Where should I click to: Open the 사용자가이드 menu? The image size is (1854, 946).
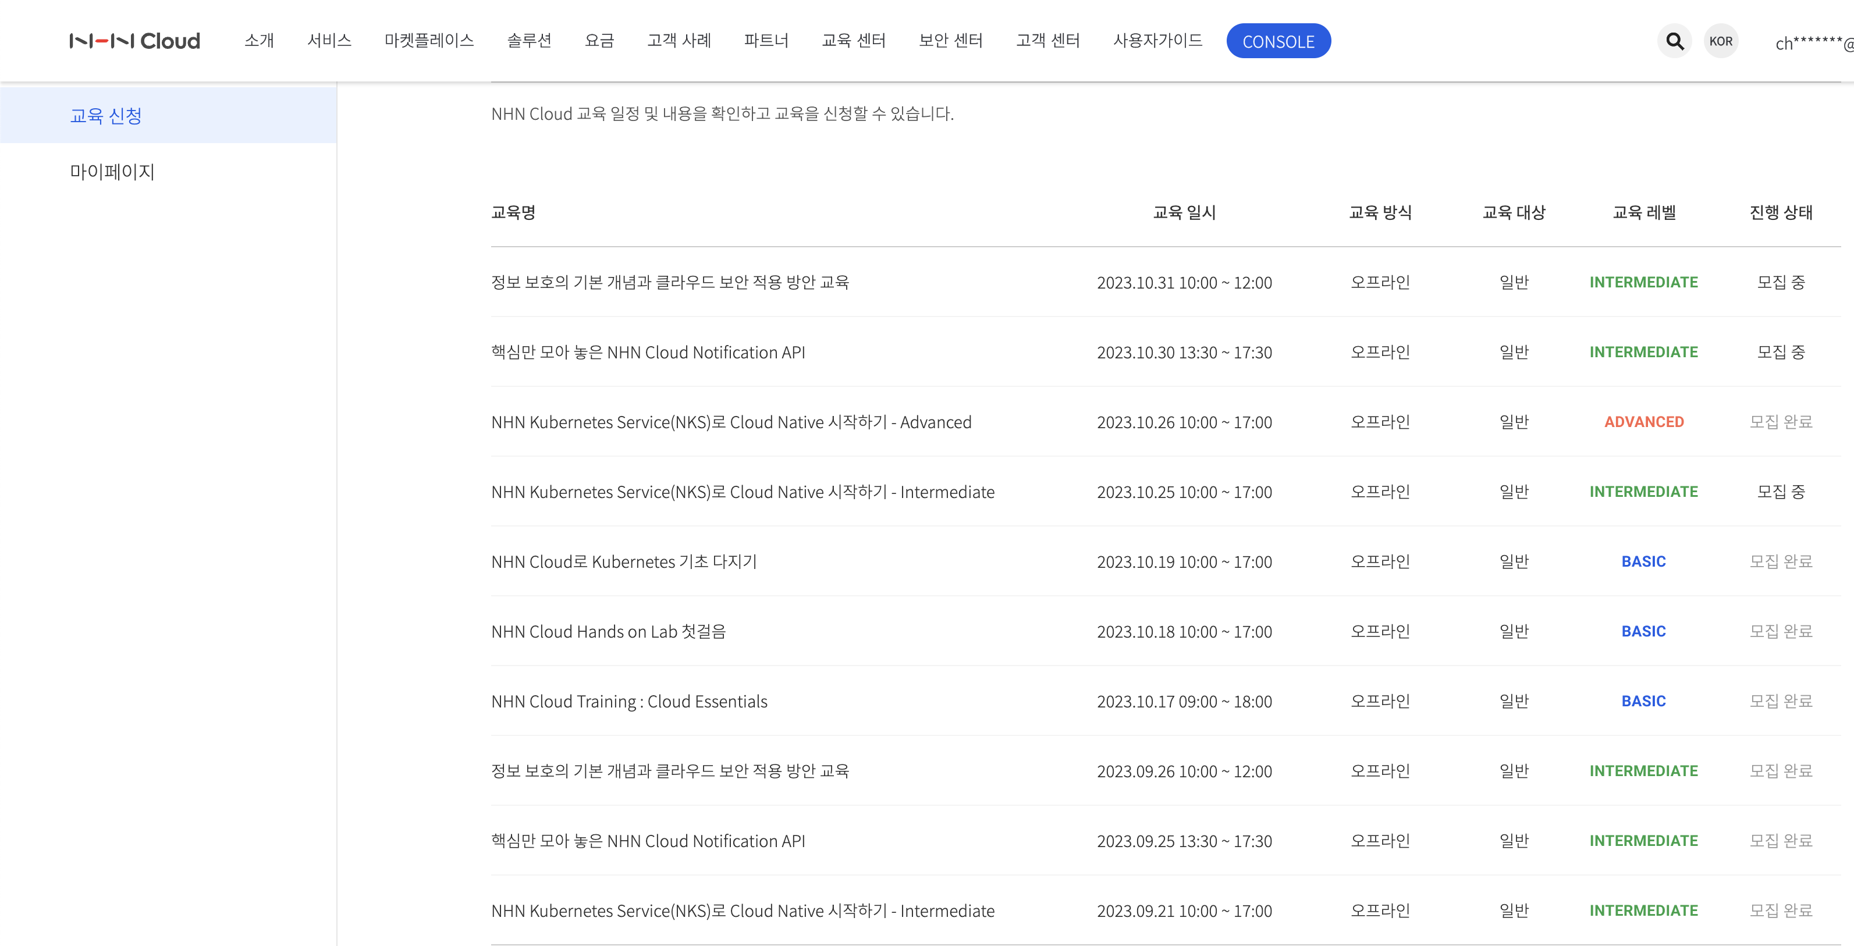point(1157,40)
